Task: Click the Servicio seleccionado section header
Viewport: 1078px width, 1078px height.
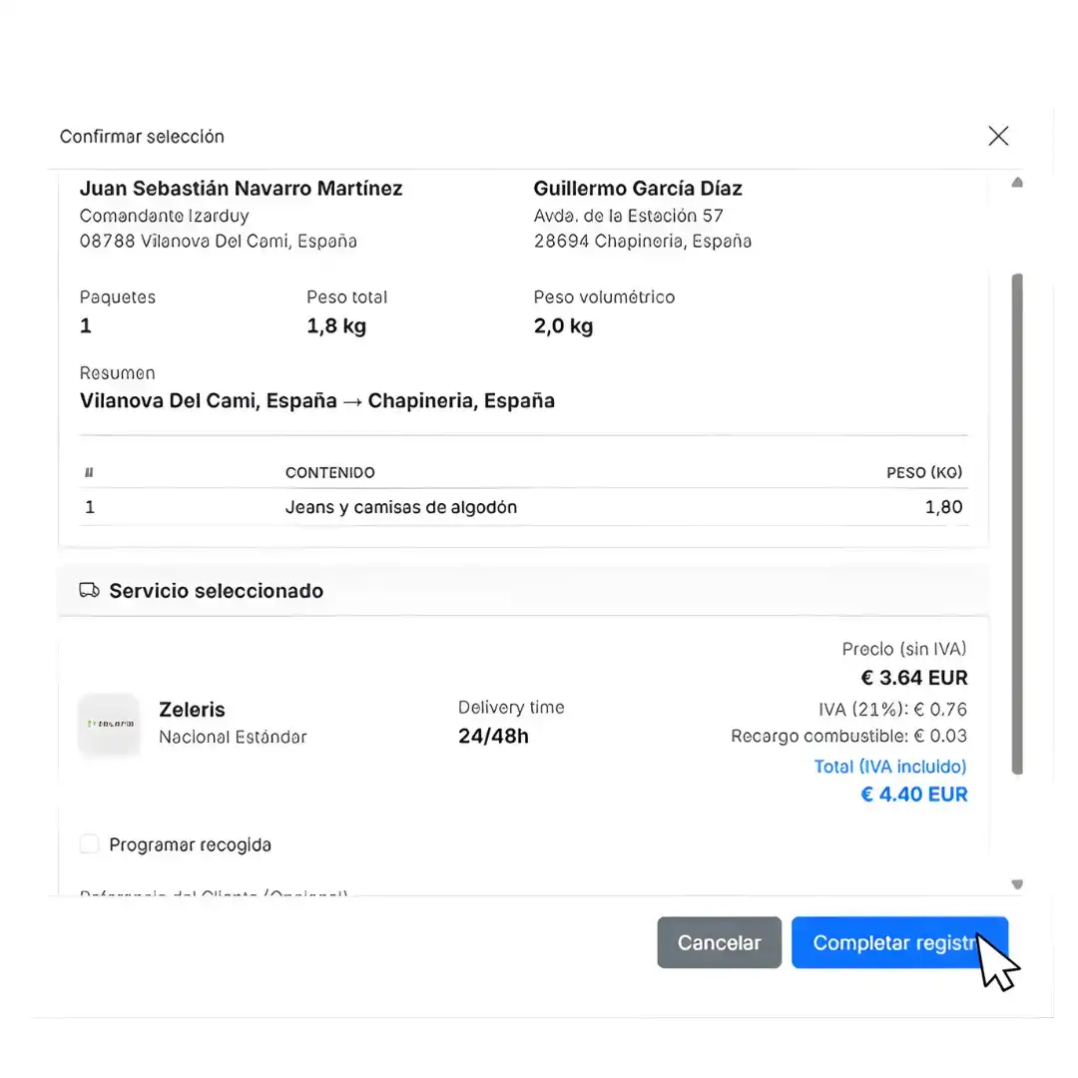Action: click(x=216, y=591)
